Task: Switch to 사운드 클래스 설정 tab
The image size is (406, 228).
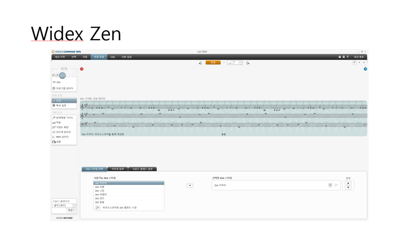Action: coord(142,169)
